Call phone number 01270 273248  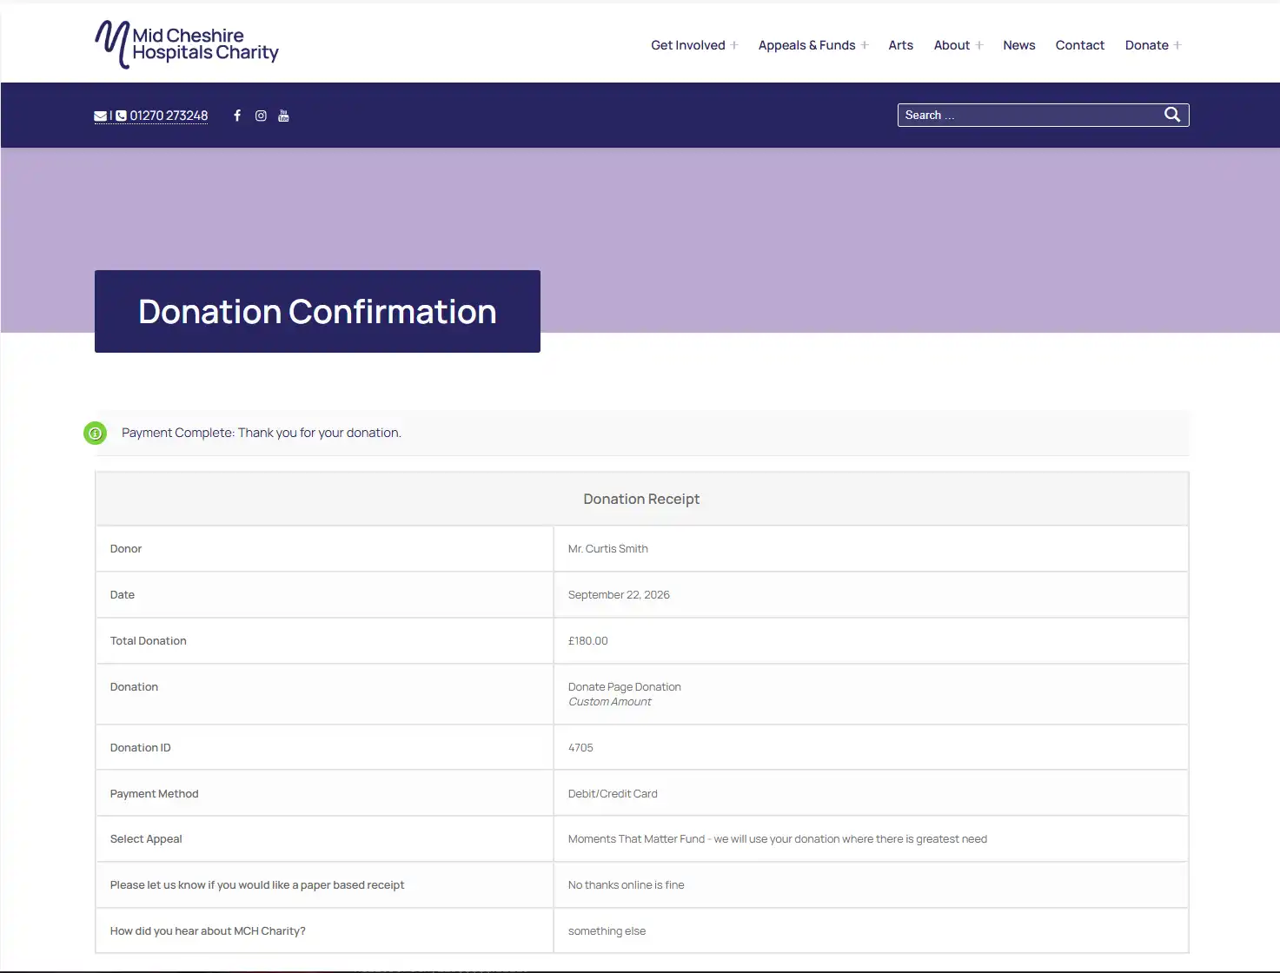tap(169, 116)
